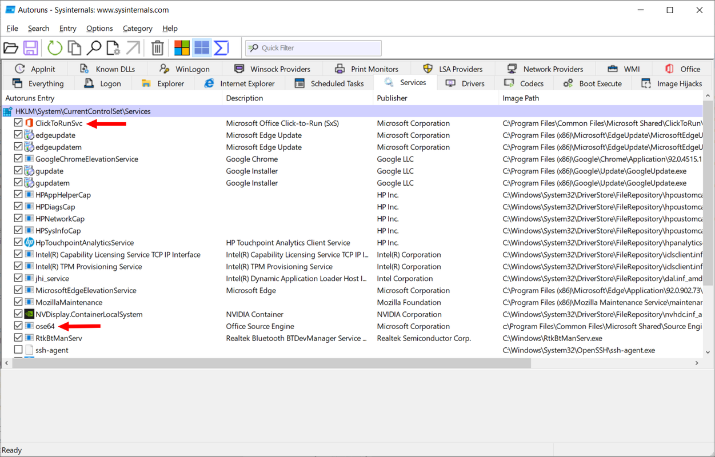The image size is (715, 457).
Task: Open the Image Hijacks tab
Action: point(672,83)
